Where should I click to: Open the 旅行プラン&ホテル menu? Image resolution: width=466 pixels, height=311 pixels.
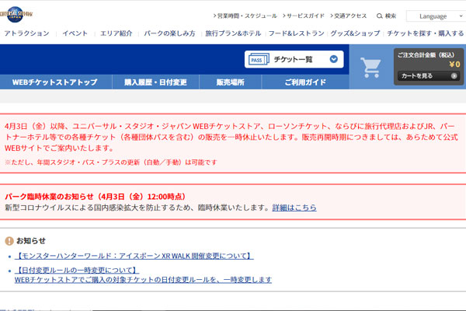pyautogui.click(x=233, y=33)
